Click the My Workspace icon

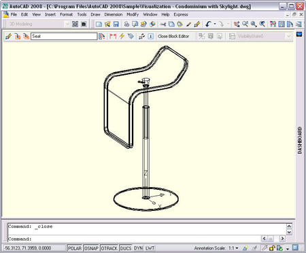84,24
